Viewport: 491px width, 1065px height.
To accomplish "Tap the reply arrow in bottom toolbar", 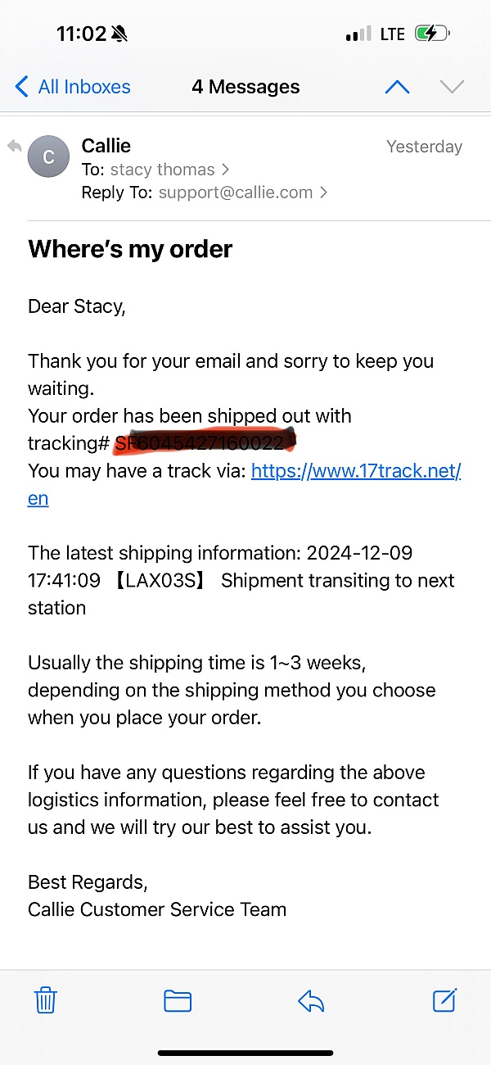I will pyautogui.click(x=311, y=1000).
